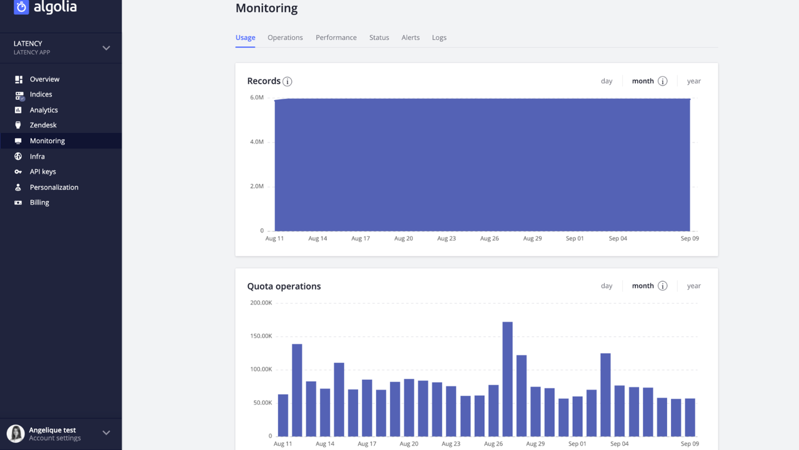This screenshot has width=799, height=450.
Task: Click the info icon beside Records title
Action: [x=287, y=81]
